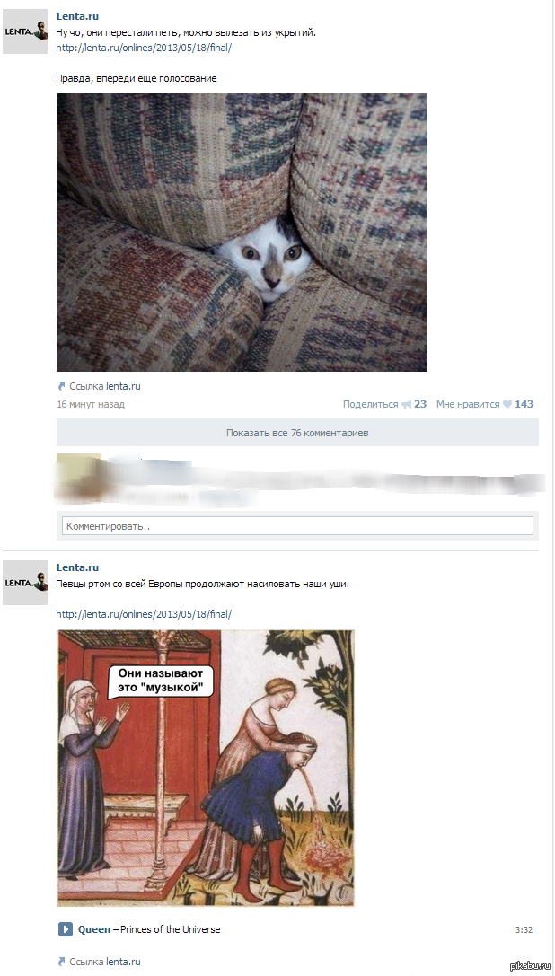Expand all 76 comments

[x=298, y=433]
